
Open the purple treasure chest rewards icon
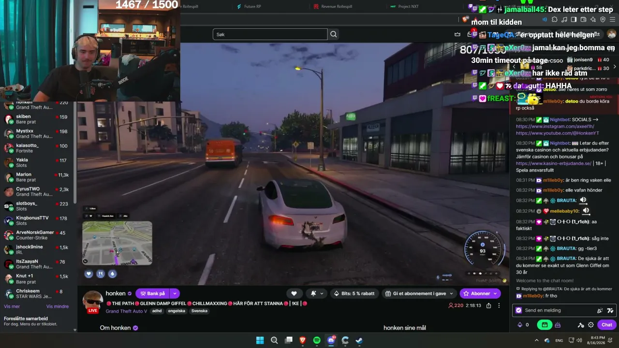[x=558, y=325]
